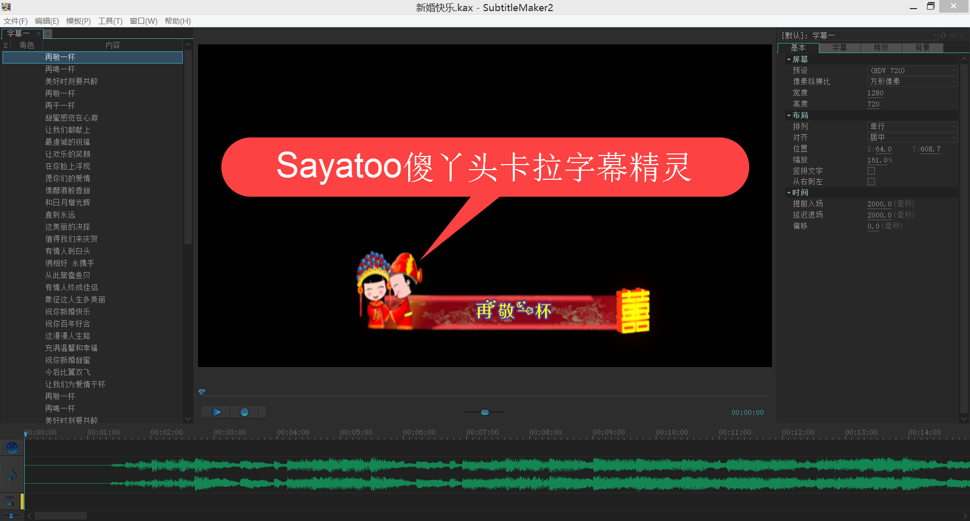970x521 pixels.
Task: Open the 窗口(W) menu
Action: tap(143, 21)
